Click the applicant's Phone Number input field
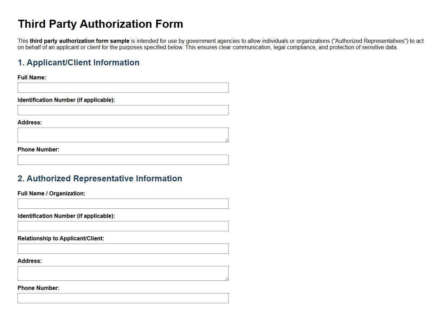Image resolution: width=444 pixels, height=311 pixels. point(123,160)
